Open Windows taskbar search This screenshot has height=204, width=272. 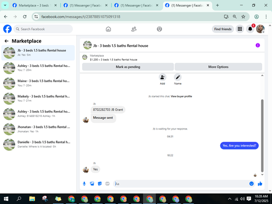[x=19, y=199]
